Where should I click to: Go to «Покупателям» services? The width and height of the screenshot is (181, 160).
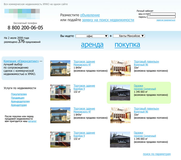pos(19,94)
